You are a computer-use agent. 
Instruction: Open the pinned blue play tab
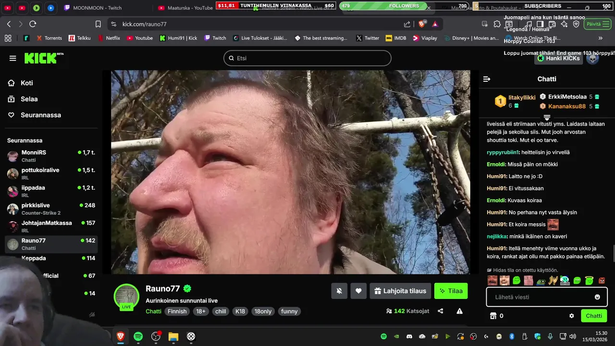[x=51, y=8]
